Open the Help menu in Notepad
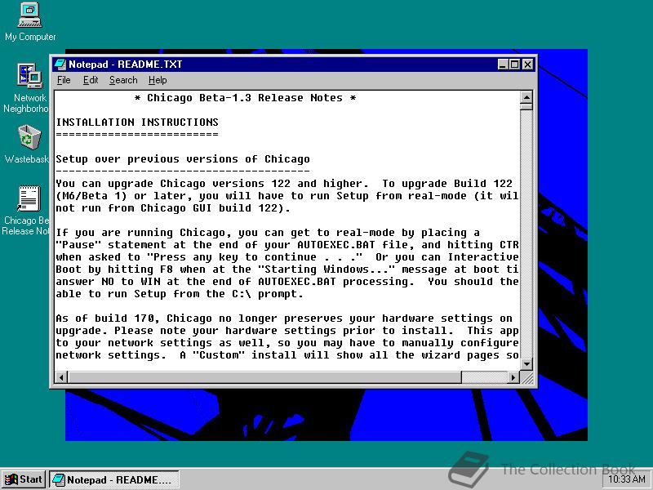This screenshot has width=653, height=490. pos(158,80)
